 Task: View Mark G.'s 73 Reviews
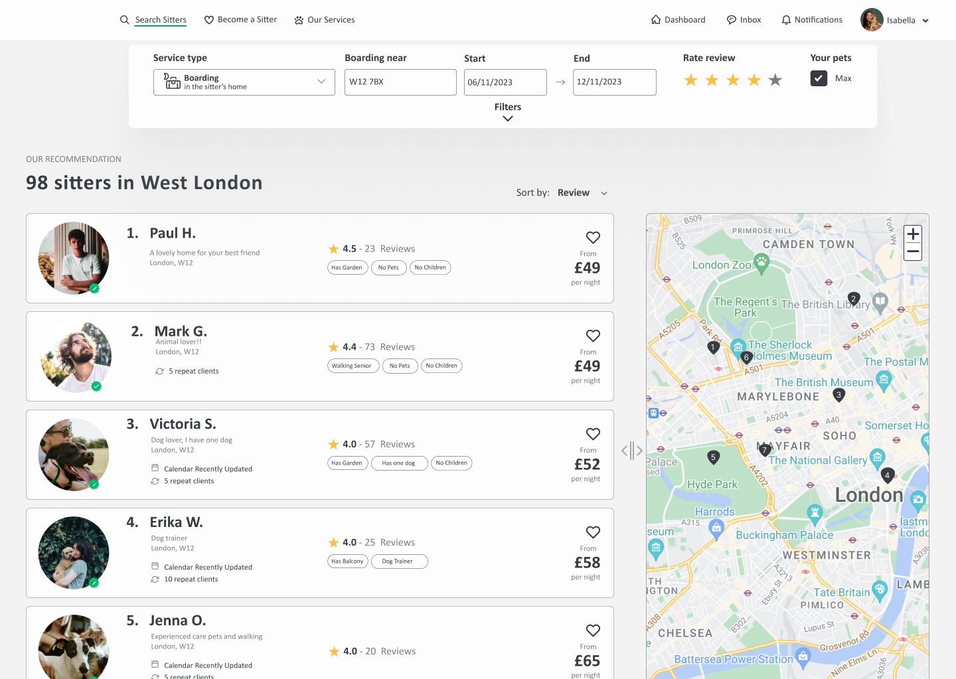coord(390,347)
